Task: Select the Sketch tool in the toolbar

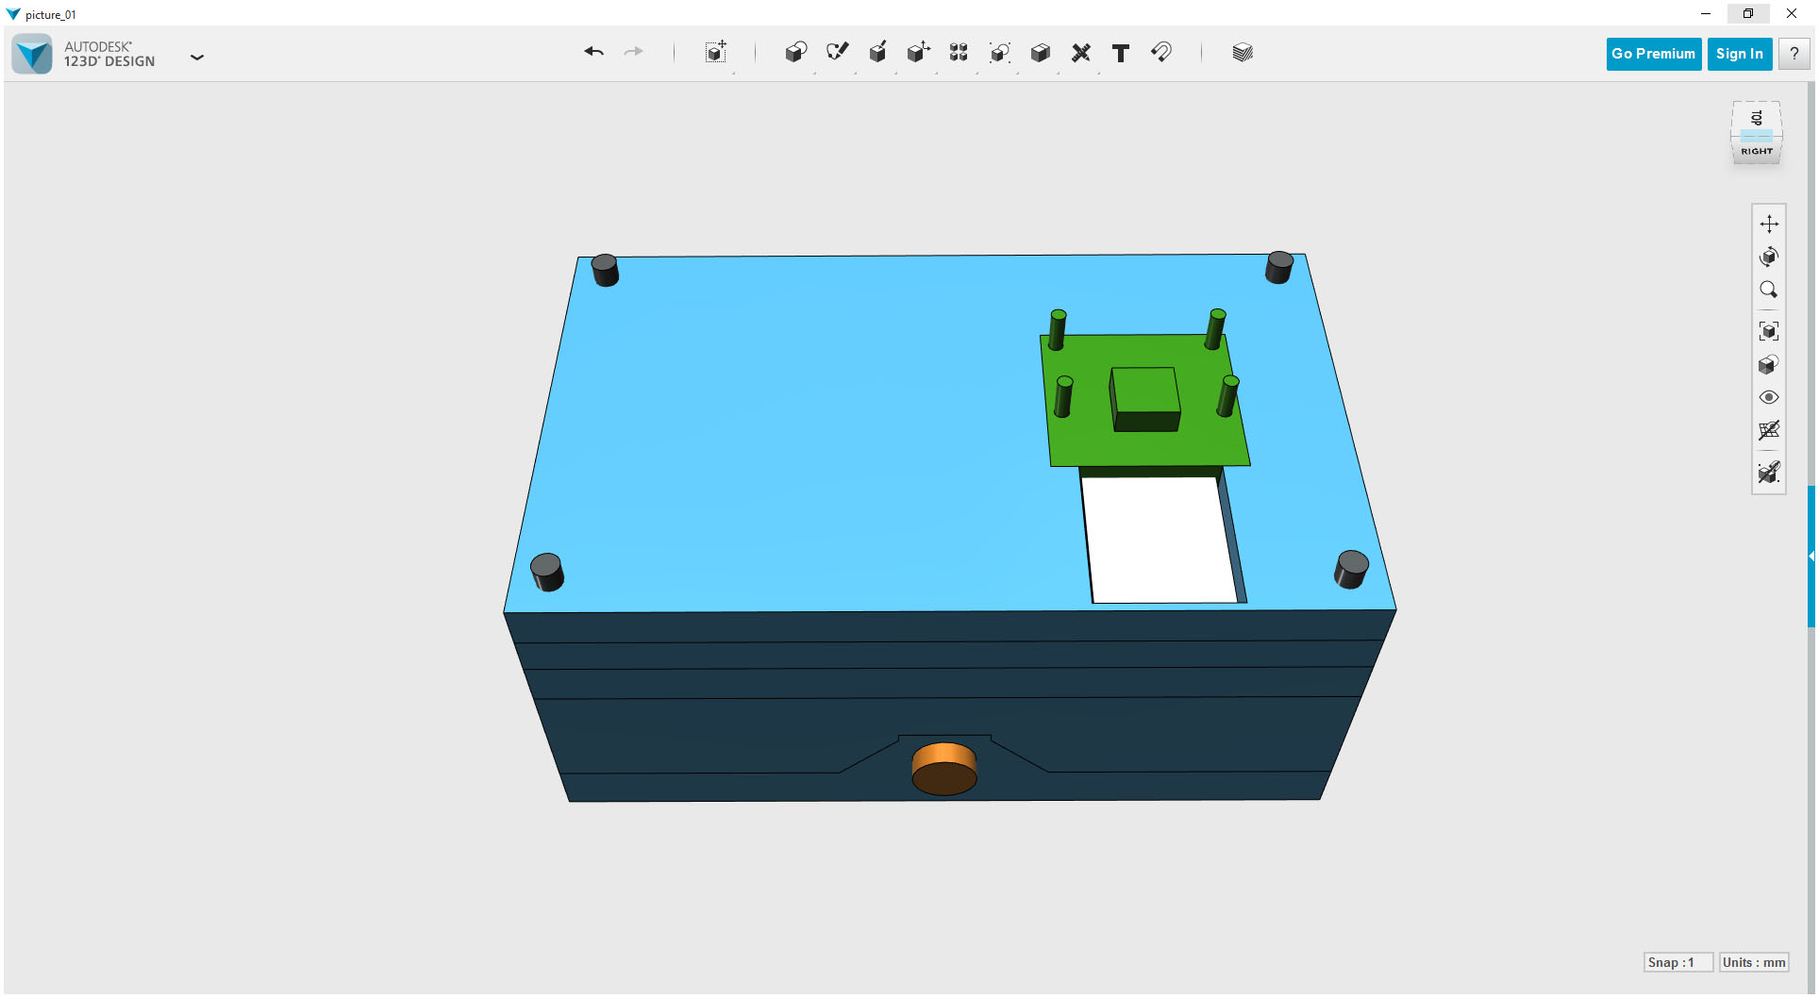Action: click(836, 53)
